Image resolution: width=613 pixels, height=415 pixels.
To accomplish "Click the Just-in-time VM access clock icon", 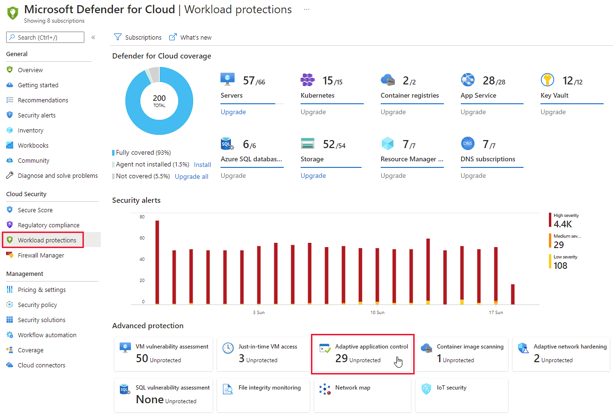I will point(228,348).
